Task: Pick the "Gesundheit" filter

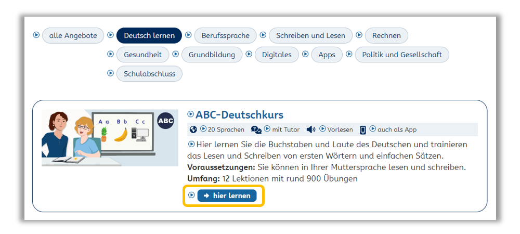Action: 142,55
